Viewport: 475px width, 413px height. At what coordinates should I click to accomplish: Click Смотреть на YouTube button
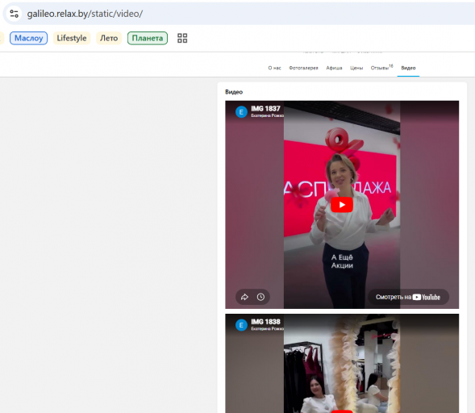408,297
